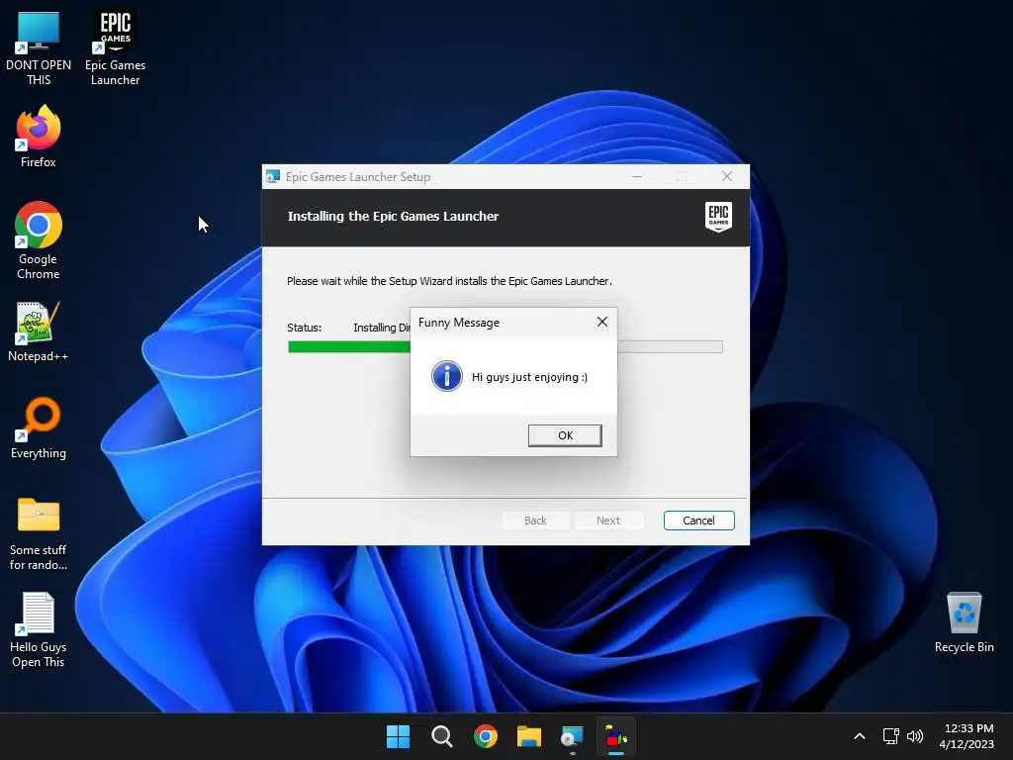Image resolution: width=1013 pixels, height=760 pixels.
Task: Click the 'Hi guys just enjoying :)' text
Action: click(x=530, y=377)
